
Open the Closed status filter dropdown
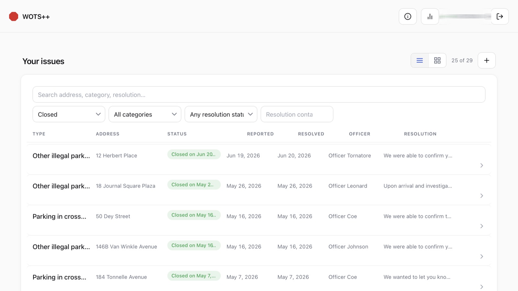(x=69, y=114)
